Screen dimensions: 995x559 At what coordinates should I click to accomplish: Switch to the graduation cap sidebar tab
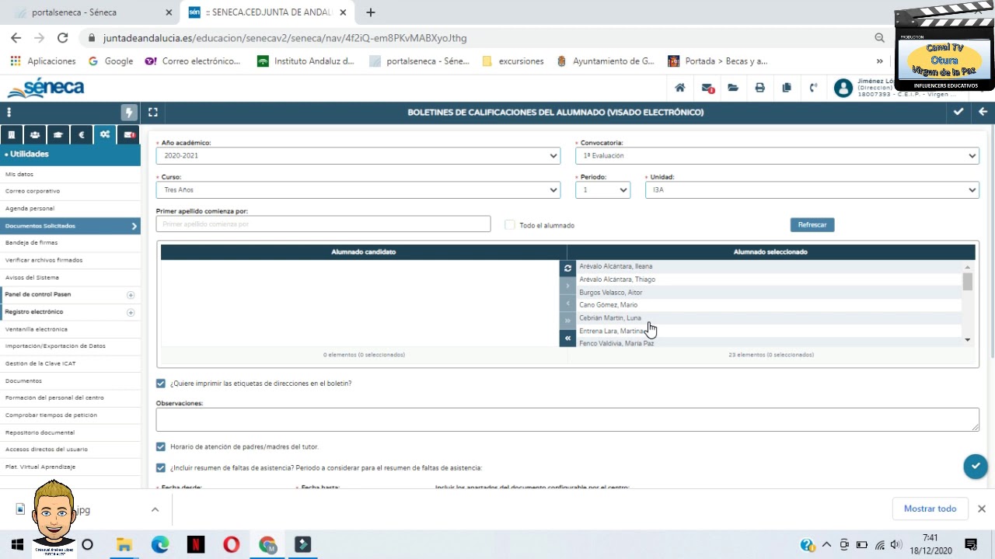[58, 134]
